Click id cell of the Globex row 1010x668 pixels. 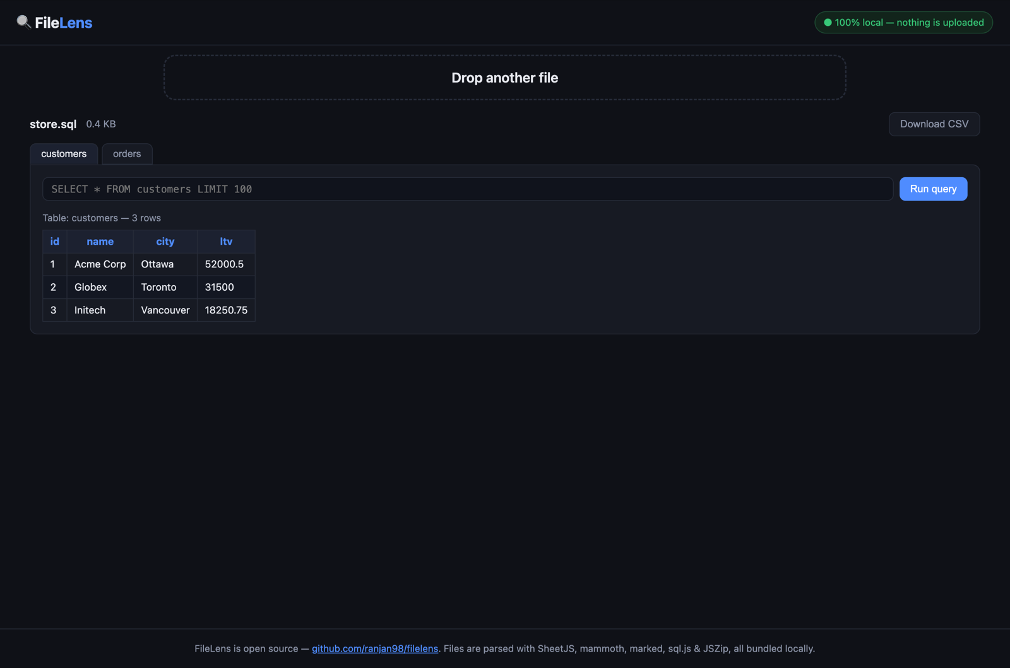(x=55, y=287)
